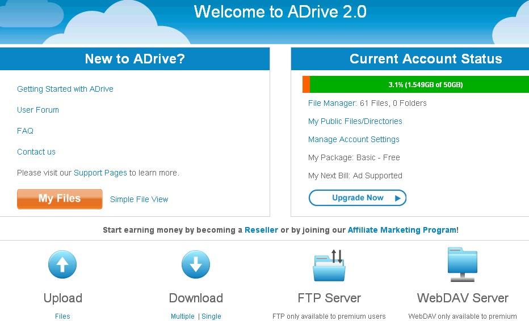Open the Reseller link
The width and height of the screenshot is (529, 321).
[261, 230]
